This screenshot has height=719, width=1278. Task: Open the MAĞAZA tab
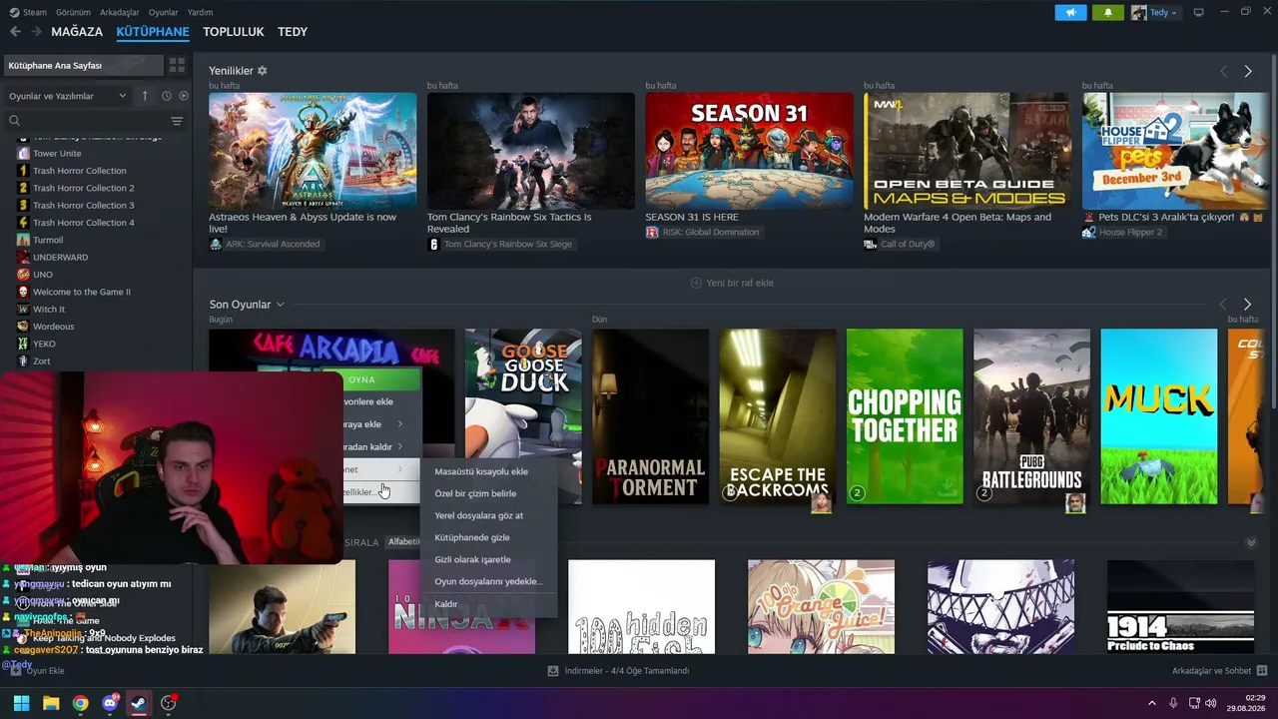click(x=77, y=32)
